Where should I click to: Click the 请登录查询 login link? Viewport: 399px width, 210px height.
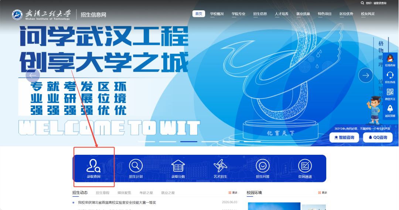click(x=380, y=3)
